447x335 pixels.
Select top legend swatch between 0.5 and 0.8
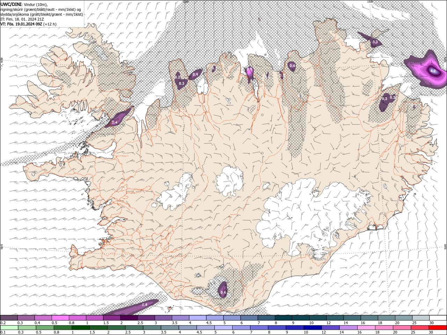point(60,318)
